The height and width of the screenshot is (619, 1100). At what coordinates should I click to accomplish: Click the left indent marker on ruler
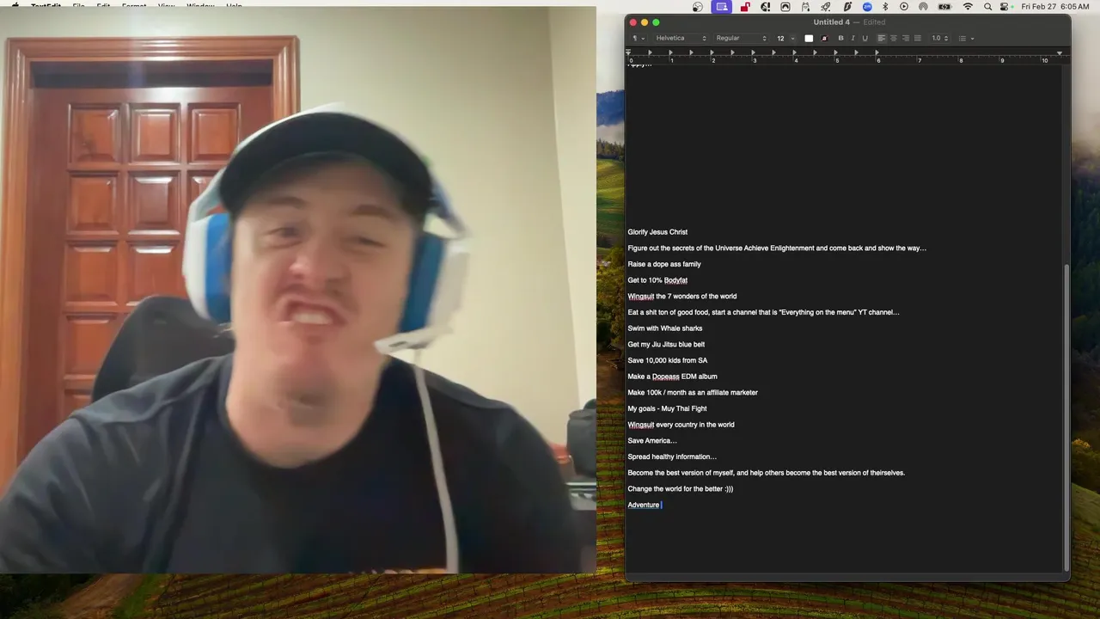click(628, 52)
